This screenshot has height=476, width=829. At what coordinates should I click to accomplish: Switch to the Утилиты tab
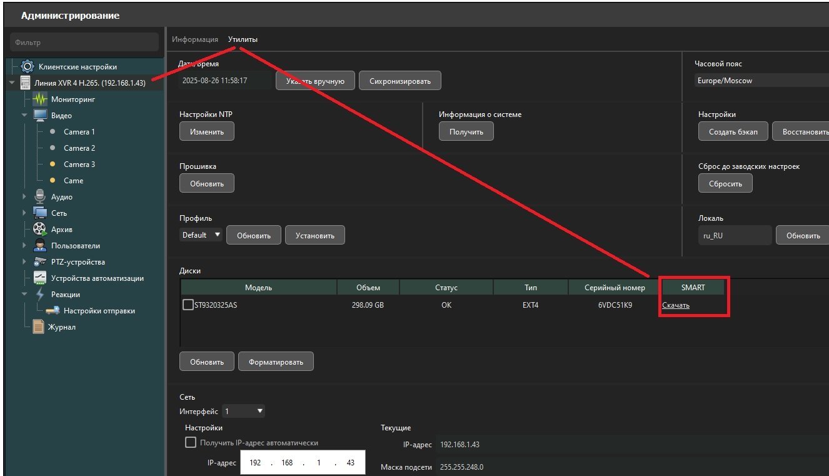pyautogui.click(x=243, y=39)
